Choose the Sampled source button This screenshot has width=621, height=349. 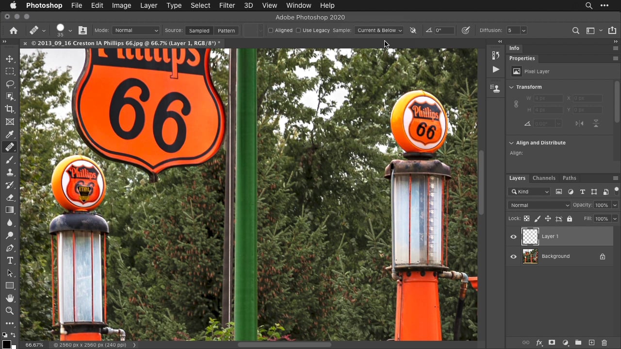click(199, 31)
